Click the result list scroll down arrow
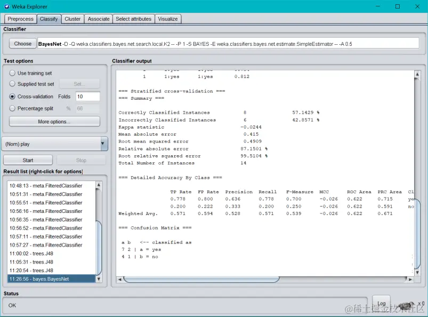 (99, 279)
